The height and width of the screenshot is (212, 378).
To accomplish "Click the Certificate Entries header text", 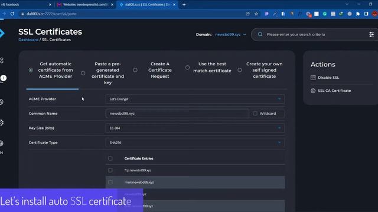I will click(x=139, y=158).
